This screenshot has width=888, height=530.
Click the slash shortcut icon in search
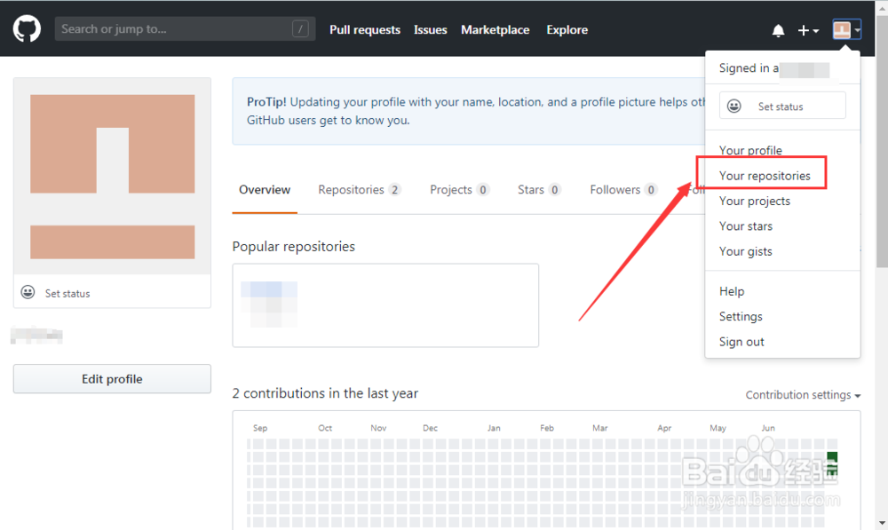(300, 29)
